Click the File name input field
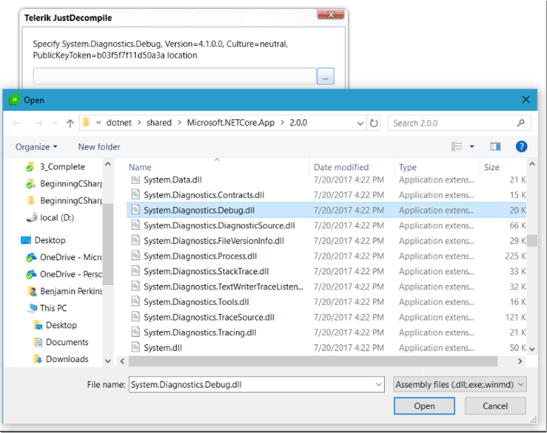The width and height of the screenshot is (547, 433). [x=252, y=385]
